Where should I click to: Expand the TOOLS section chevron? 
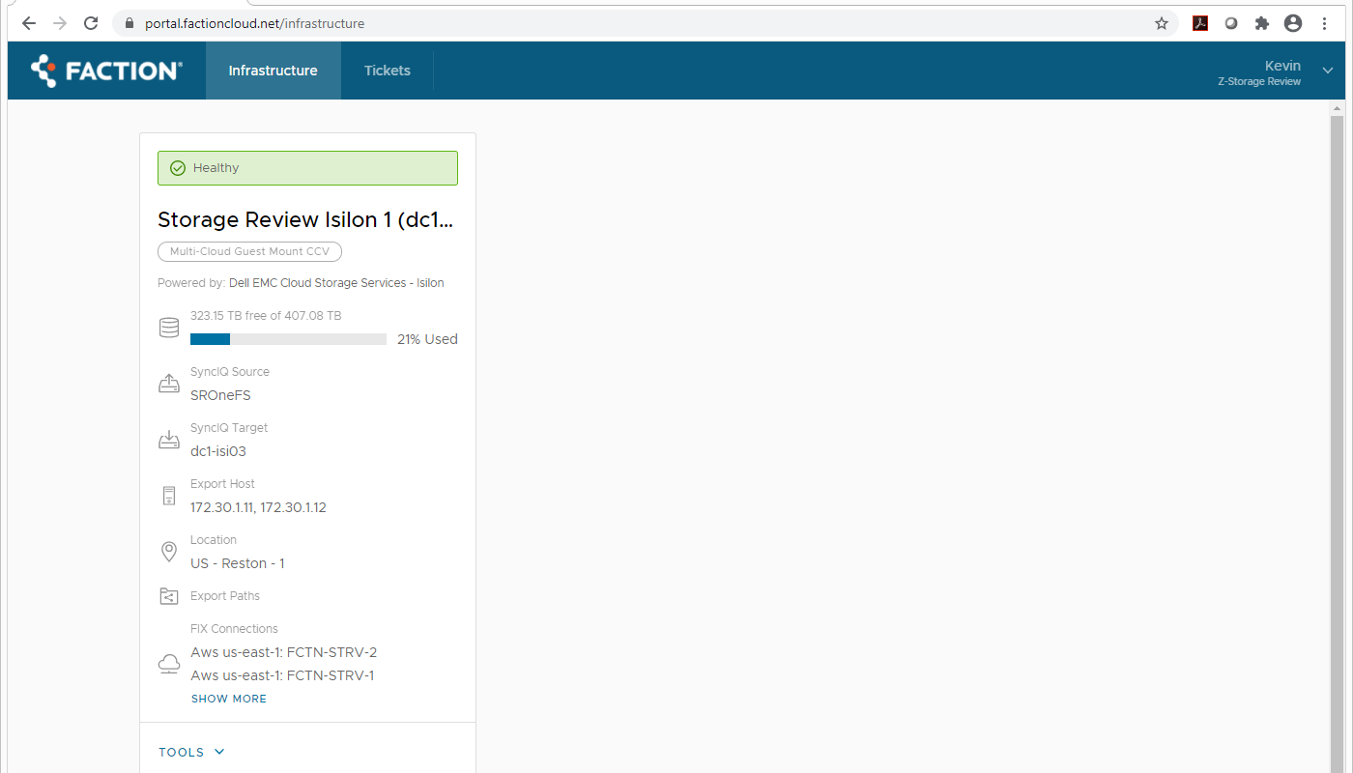[x=219, y=752]
